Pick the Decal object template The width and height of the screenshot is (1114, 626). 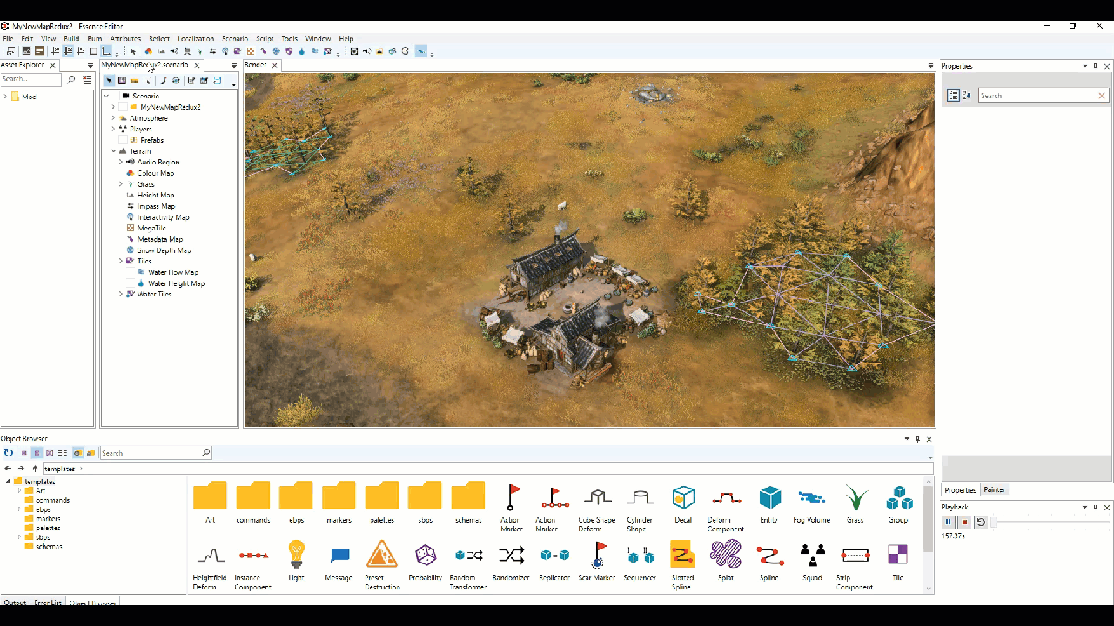tap(683, 497)
